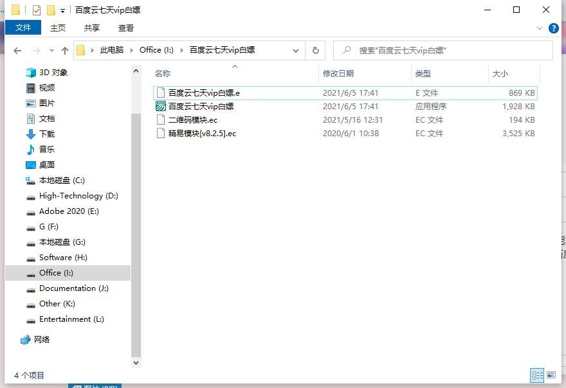Open the Quick Access Toolbar customize dropdown

(x=62, y=10)
